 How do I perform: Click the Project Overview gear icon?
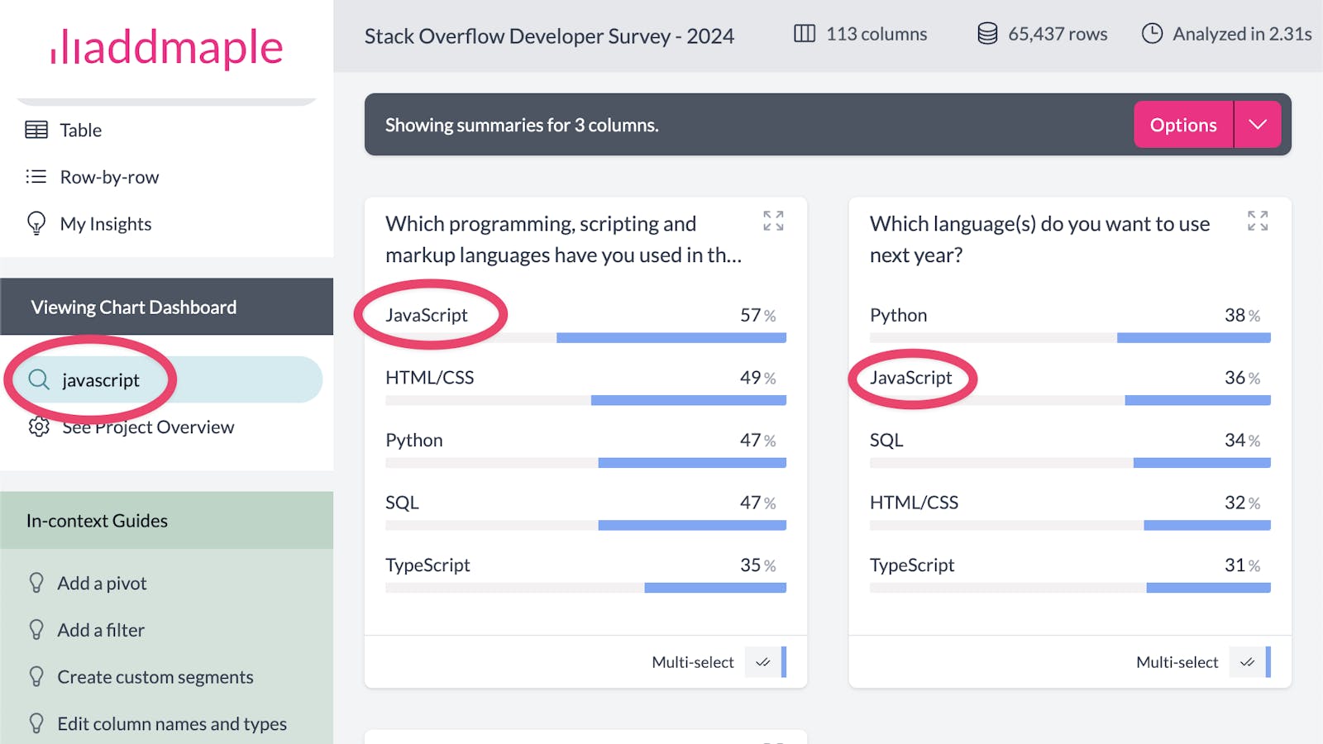coord(39,427)
